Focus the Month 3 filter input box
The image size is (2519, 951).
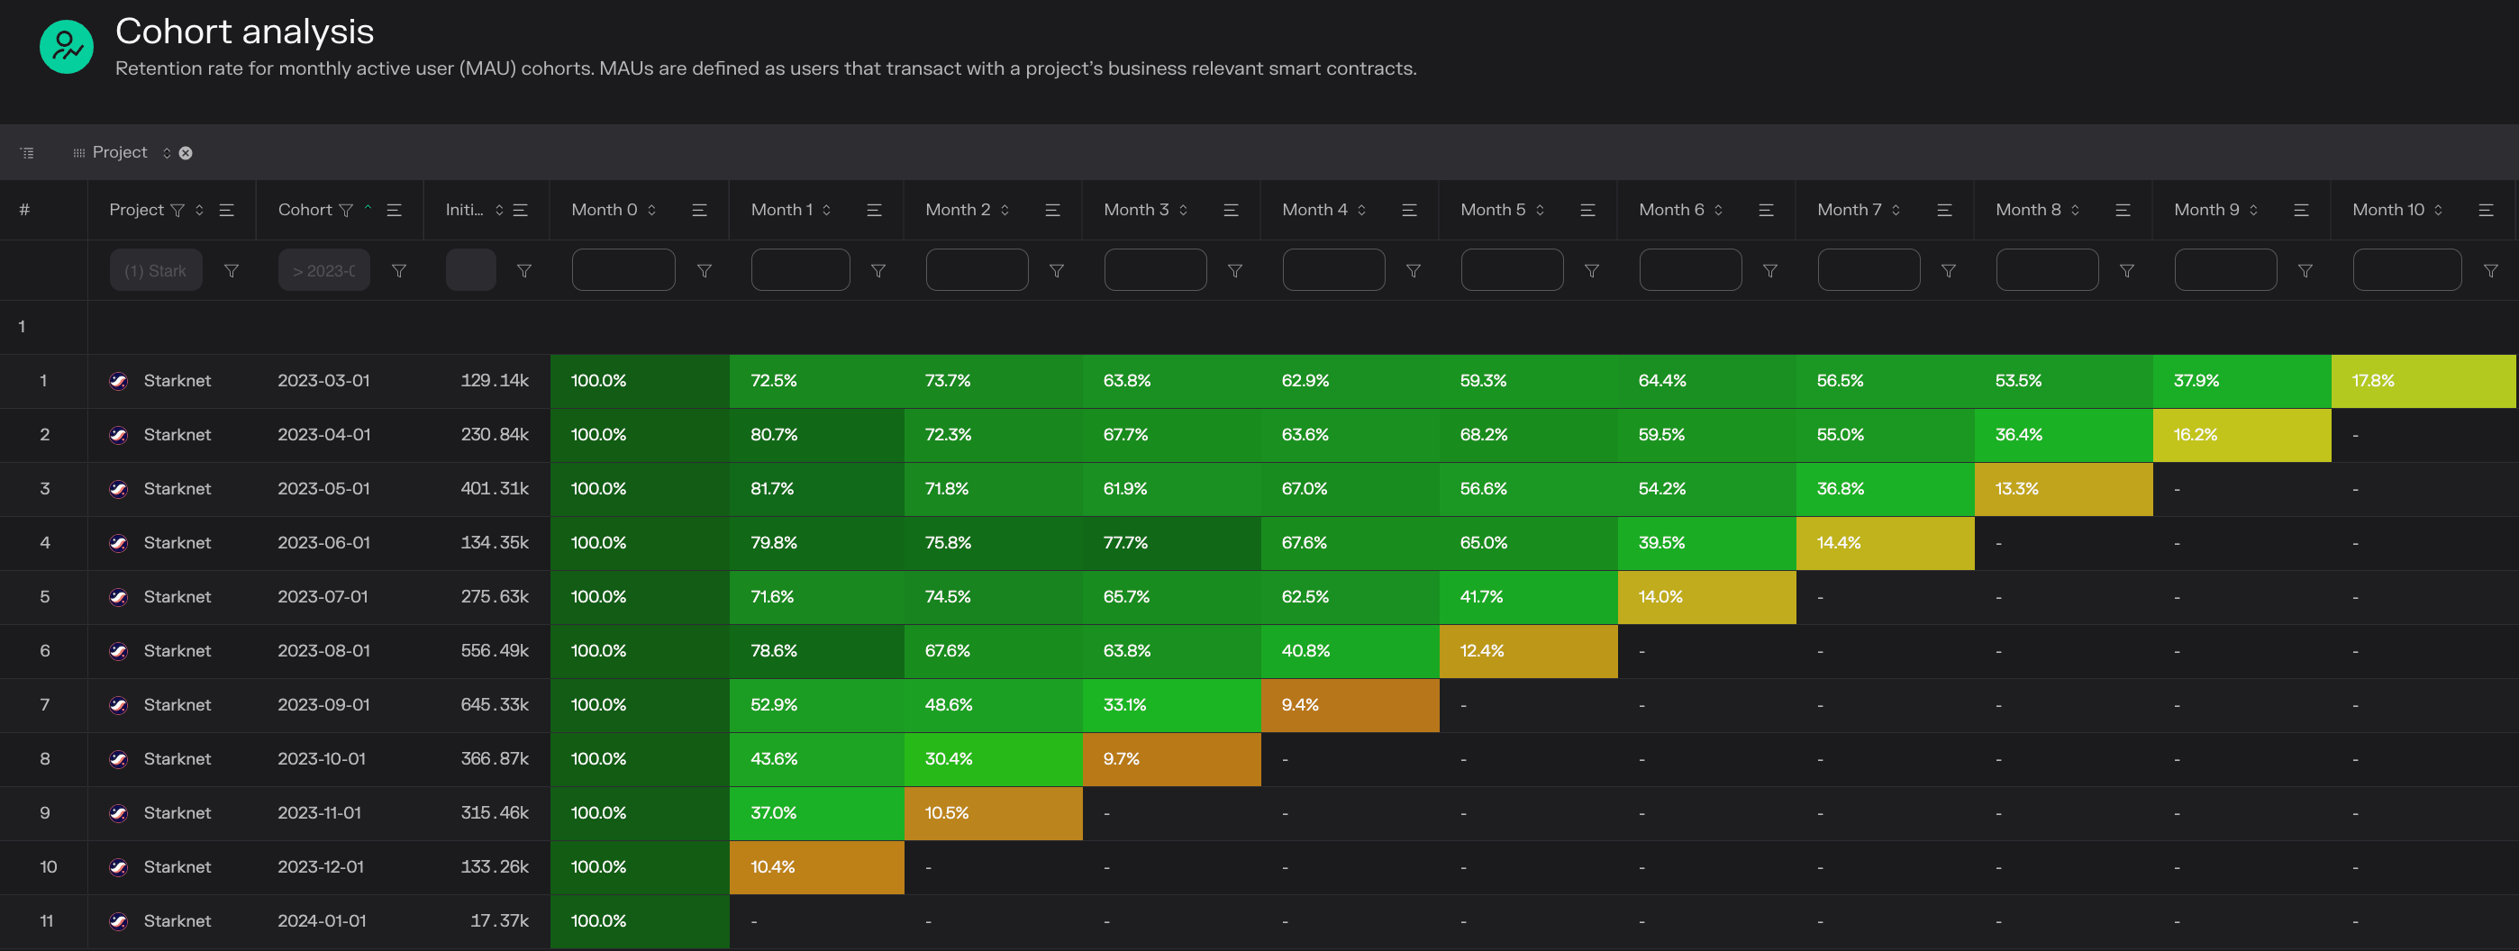[1156, 270]
